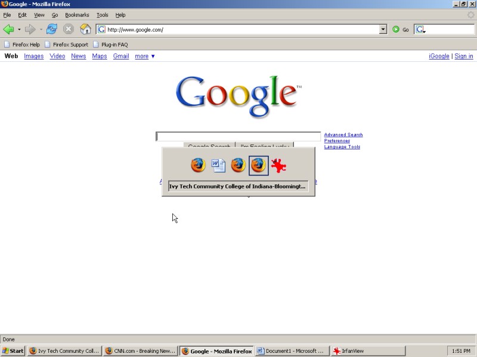Switch to Document1 Microsoft Word taskbar window
The image size is (477, 357).
pyautogui.click(x=292, y=351)
